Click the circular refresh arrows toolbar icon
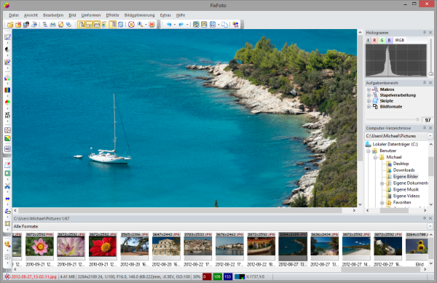Viewport: 437px width, 283px height. (x=120, y=25)
